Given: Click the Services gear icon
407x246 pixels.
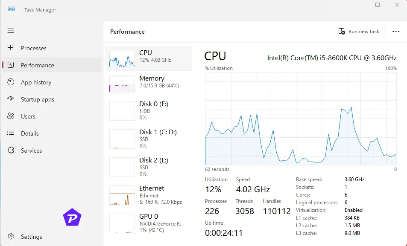Looking at the screenshot, I should coord(11,150).
